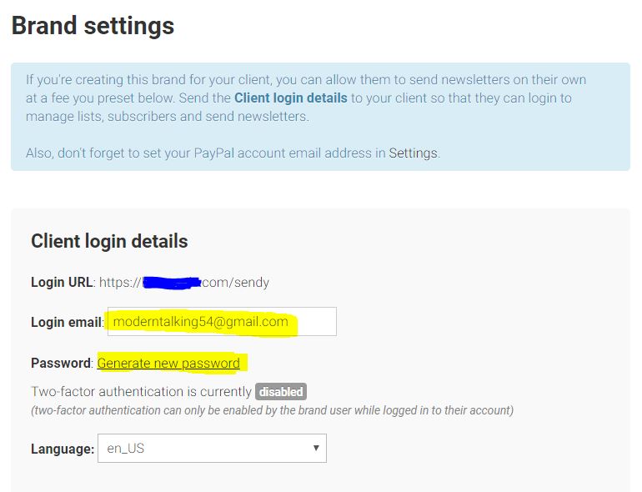Click the 'Login email' field label
This screenshot has height=492, width=642.
tap(67, 323)
